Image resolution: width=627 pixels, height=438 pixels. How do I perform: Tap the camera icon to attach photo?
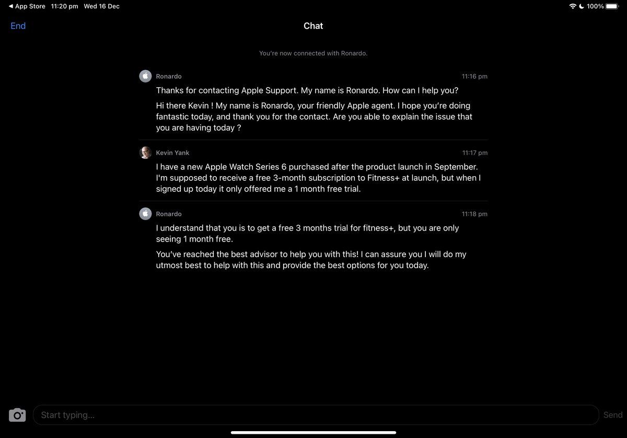pos(17,415)
